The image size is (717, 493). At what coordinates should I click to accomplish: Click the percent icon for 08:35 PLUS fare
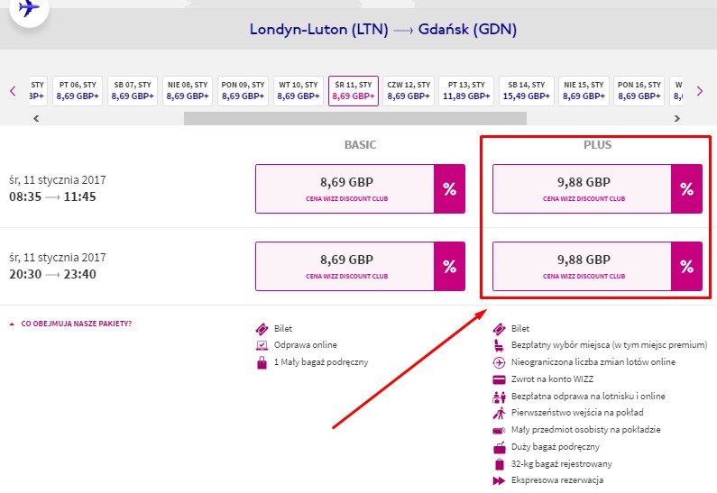tap(686, 188)
